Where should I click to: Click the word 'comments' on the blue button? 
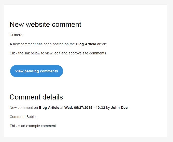49,71
